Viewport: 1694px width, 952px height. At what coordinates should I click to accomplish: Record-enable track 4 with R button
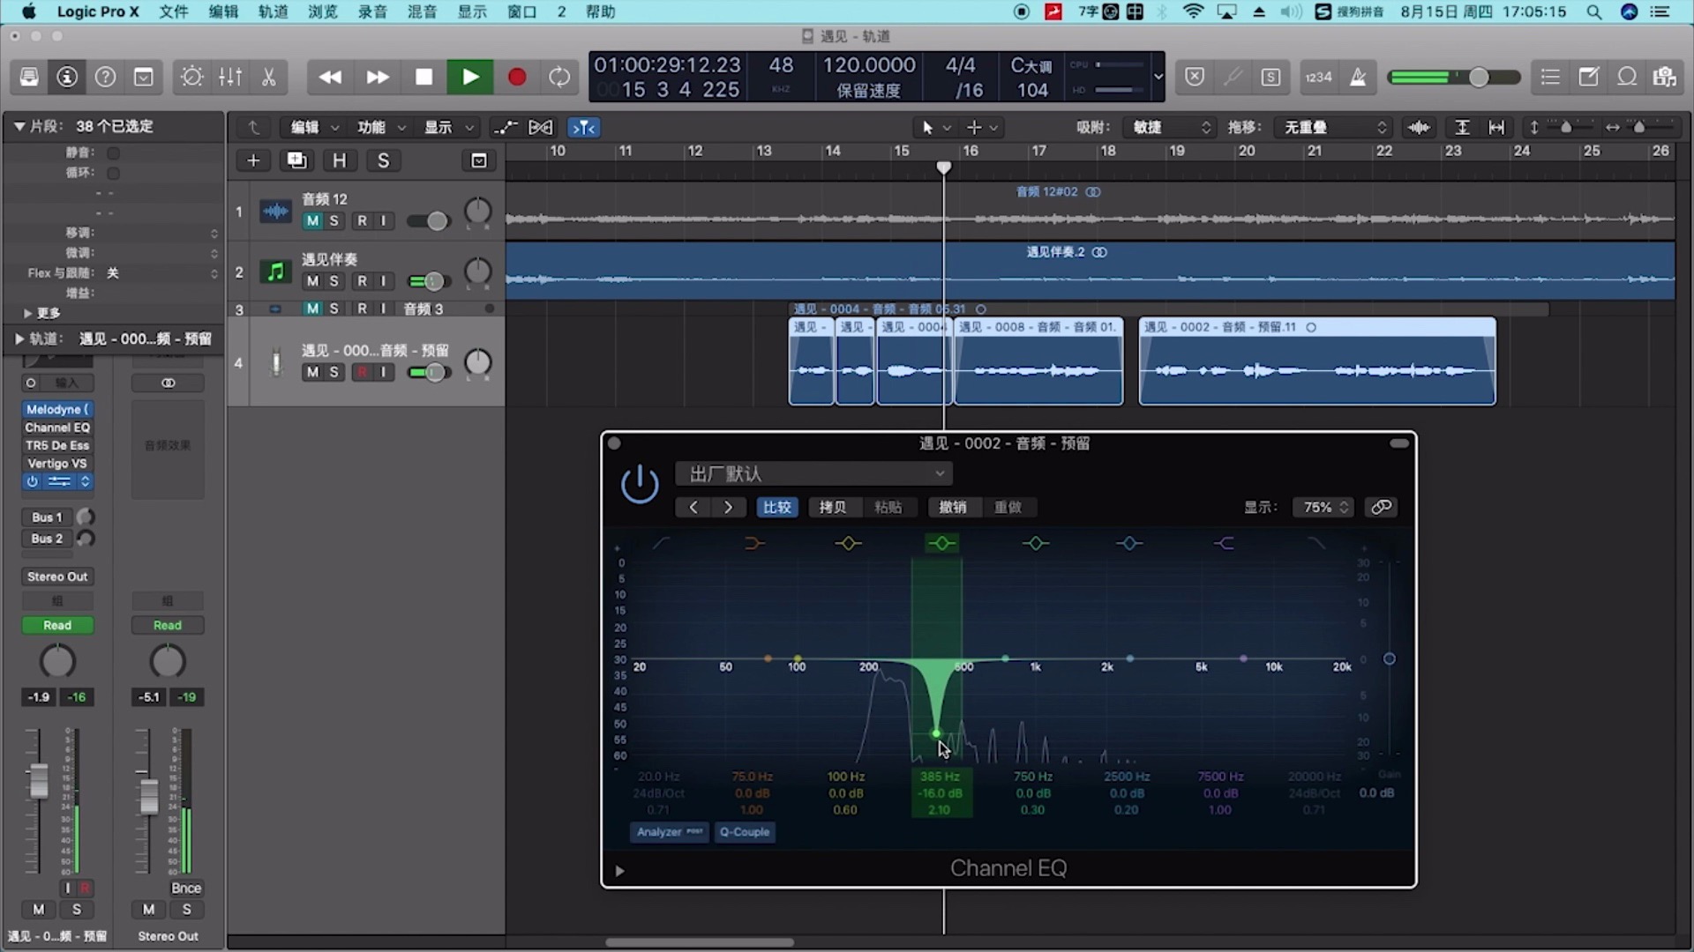click(362, 372)
